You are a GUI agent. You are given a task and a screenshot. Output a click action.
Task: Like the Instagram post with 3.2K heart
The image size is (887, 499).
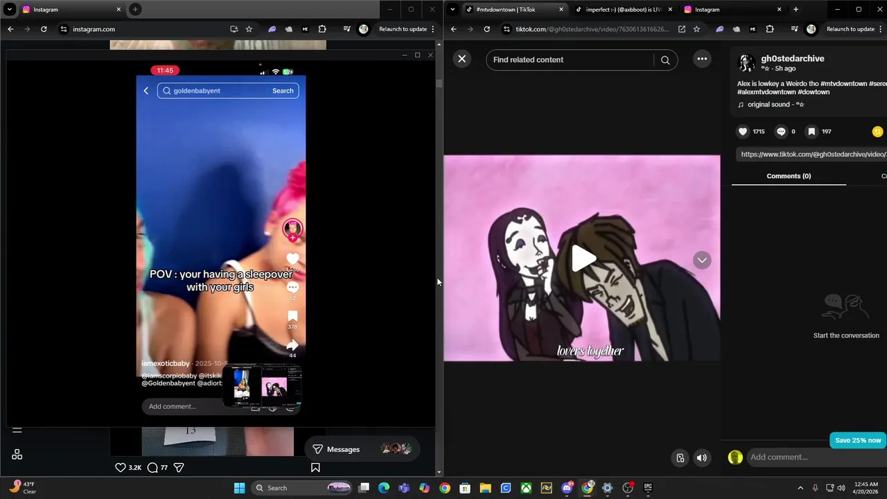[121, 468]
